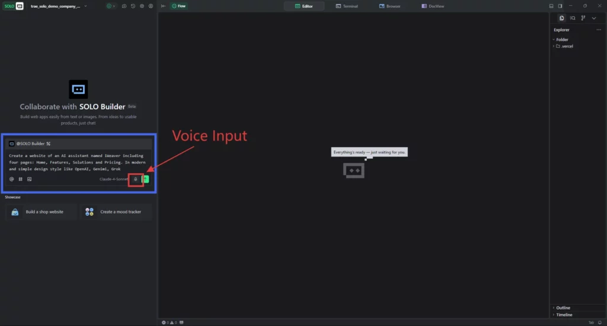Switch to the Browser tab

pos(390,6)
